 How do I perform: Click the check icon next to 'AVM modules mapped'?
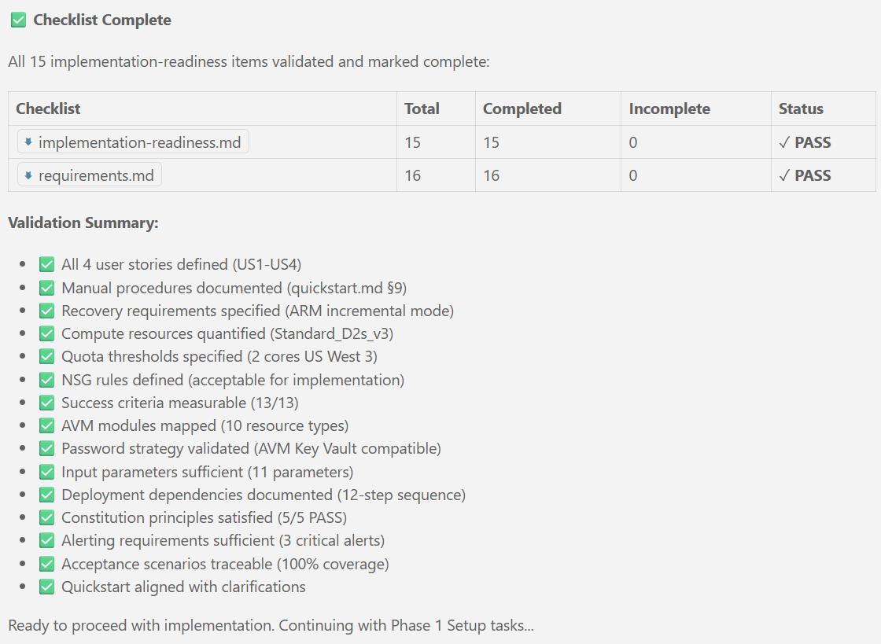pos(46,425)
